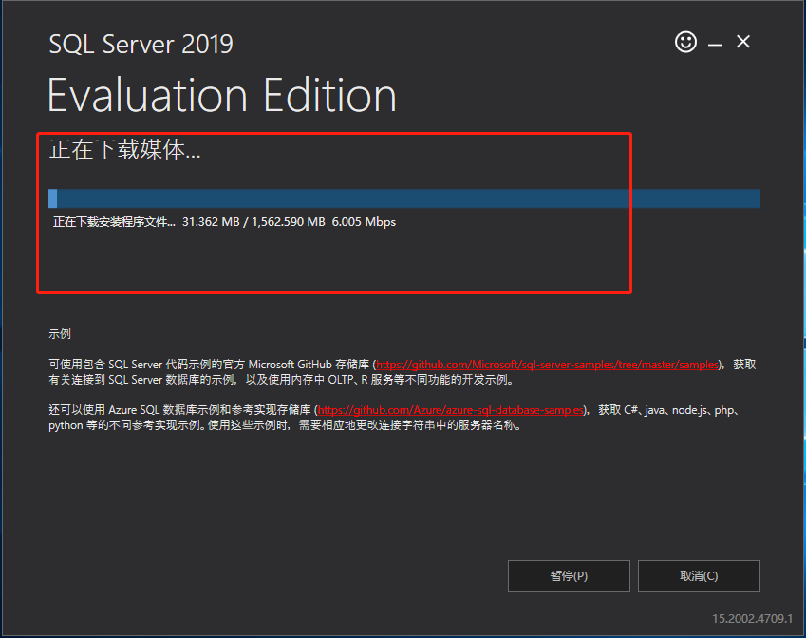Minimize the SQL Server installer window

(715, 46)
